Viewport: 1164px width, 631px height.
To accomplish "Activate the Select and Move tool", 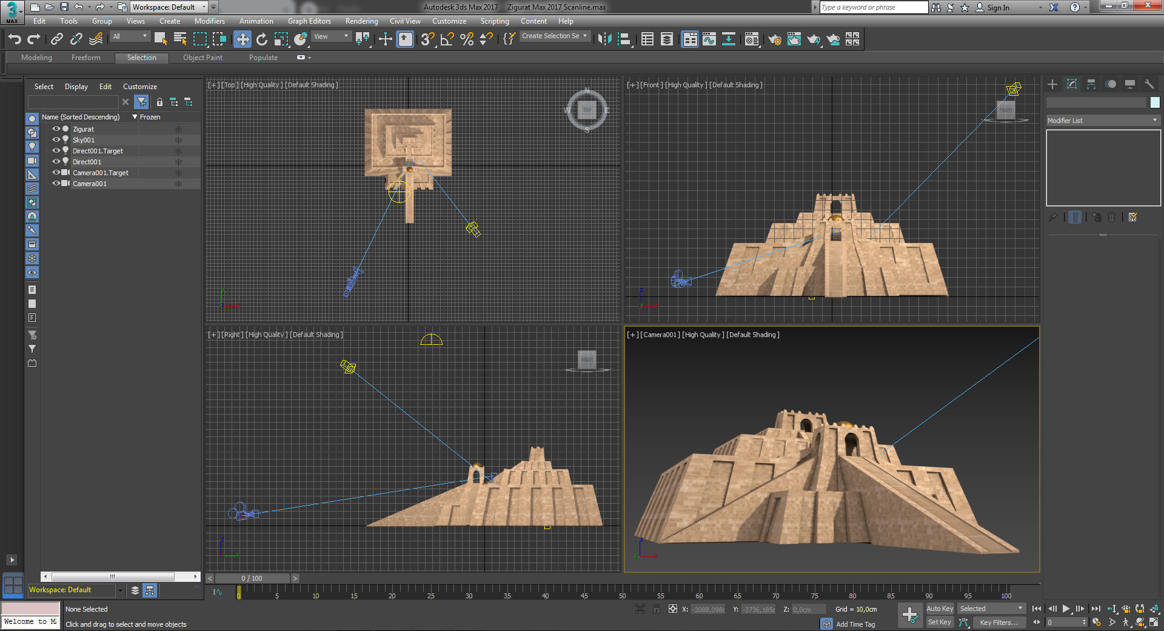I will [x=242, y=39].
